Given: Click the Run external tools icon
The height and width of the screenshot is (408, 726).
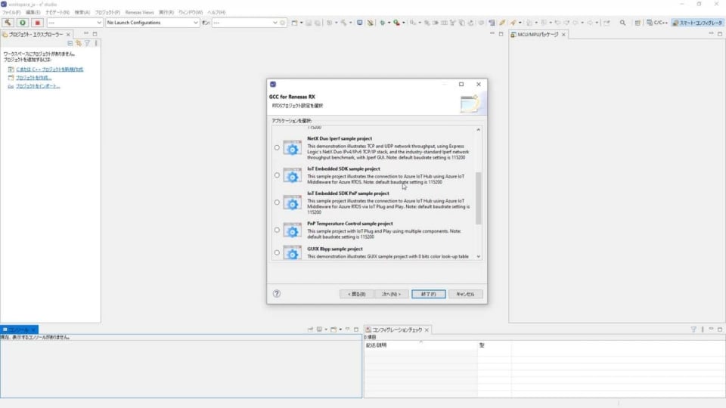Looking at the screenshot, I should point(397,23).
